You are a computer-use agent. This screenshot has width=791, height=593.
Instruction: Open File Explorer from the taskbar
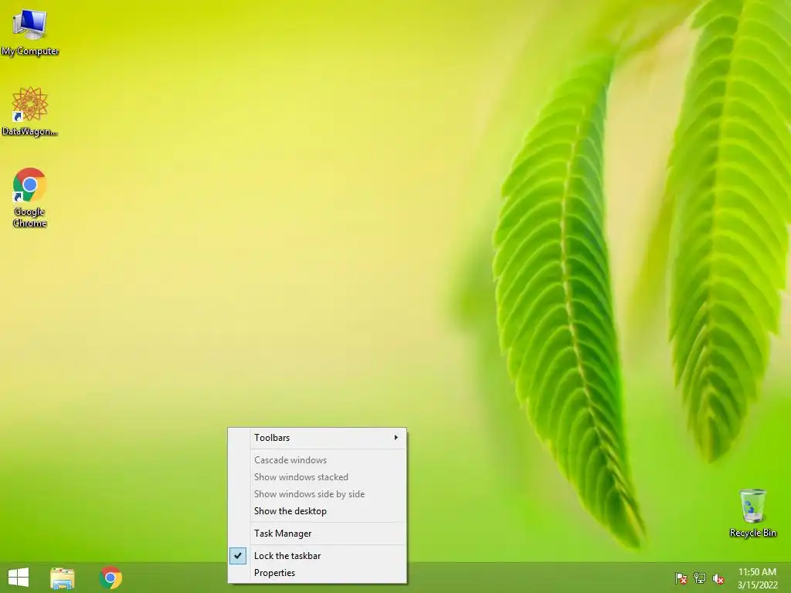click(x=63, y=578)
